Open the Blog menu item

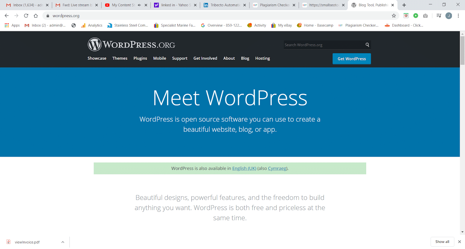pos(245,58)
